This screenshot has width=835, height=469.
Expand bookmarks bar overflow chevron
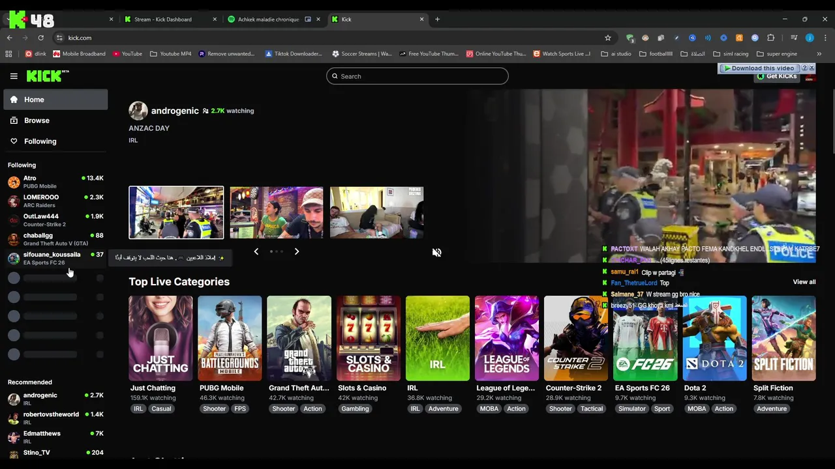819,54
